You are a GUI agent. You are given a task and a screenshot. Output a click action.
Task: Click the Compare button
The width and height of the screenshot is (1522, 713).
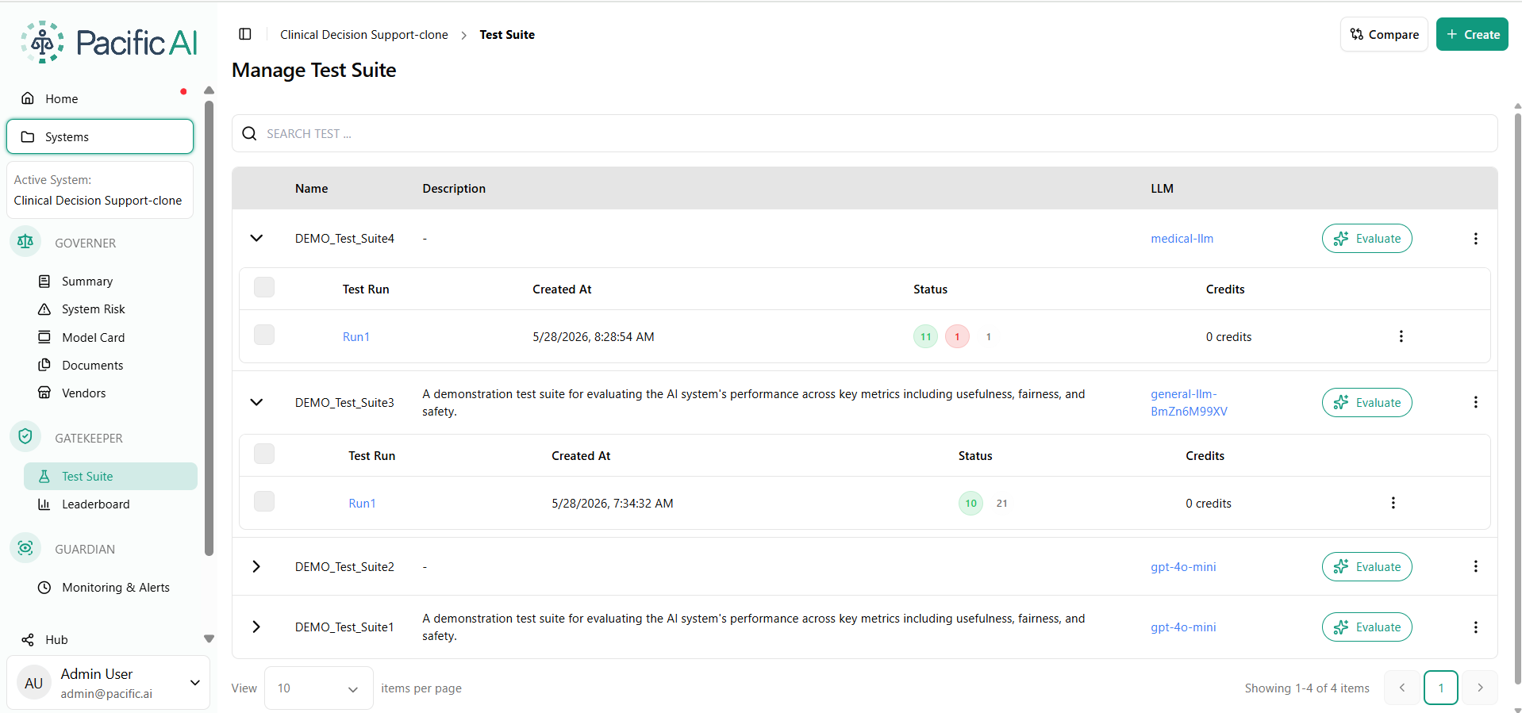[x=1384, y=34]
